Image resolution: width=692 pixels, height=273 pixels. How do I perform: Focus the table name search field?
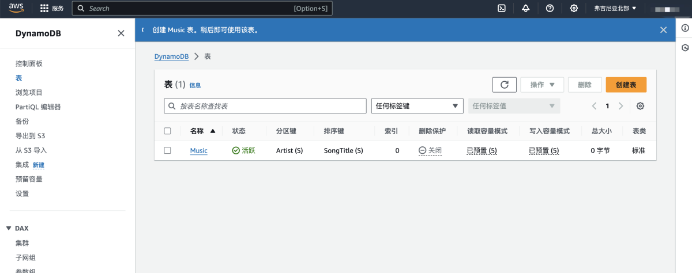click(265, 106)
